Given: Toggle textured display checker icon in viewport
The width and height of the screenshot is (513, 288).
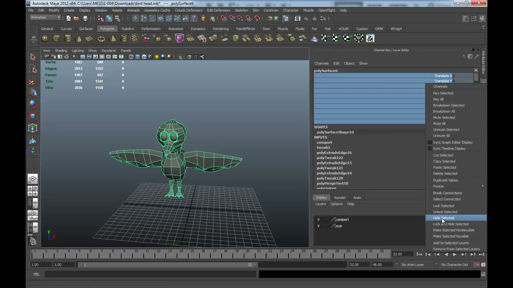Looking at the screenshot, I should coord(150,57).
